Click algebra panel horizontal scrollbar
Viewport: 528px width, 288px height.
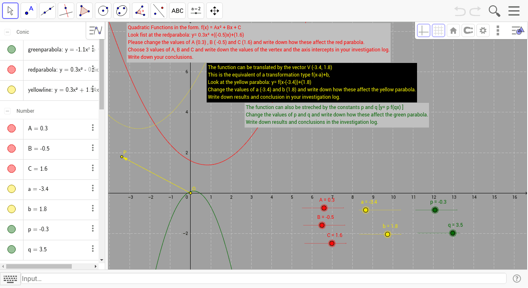click(39, 267)
